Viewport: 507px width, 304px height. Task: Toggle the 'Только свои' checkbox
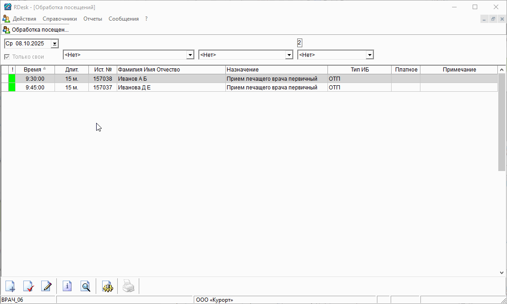click(x=7, y=57)
